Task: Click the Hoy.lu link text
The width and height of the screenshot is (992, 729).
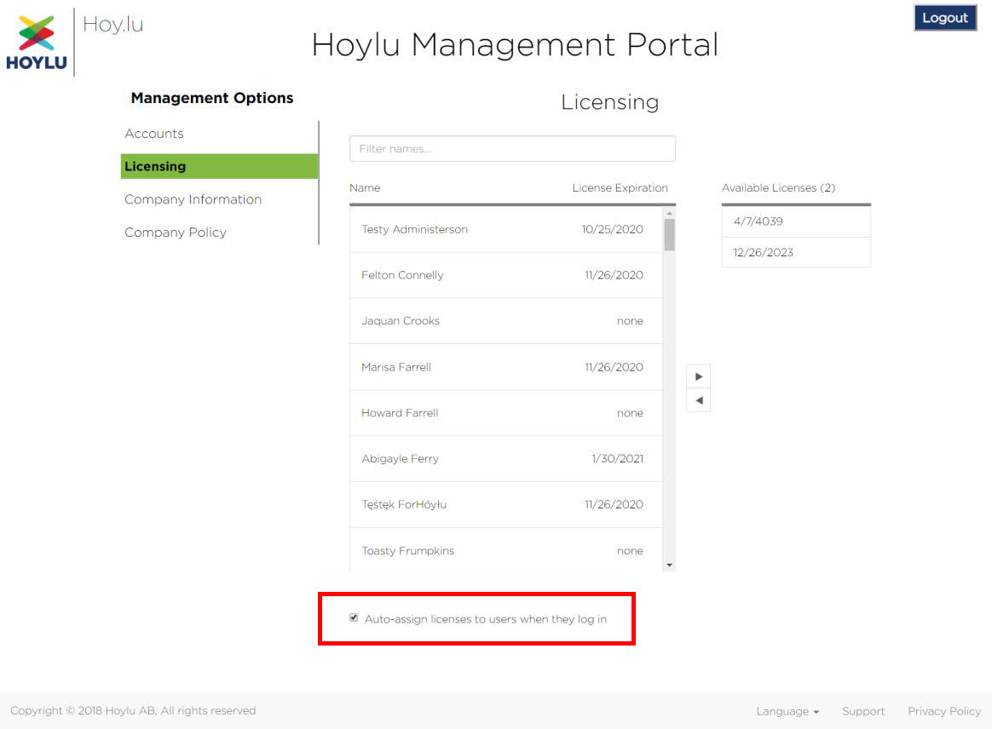Action: [113, 24]
